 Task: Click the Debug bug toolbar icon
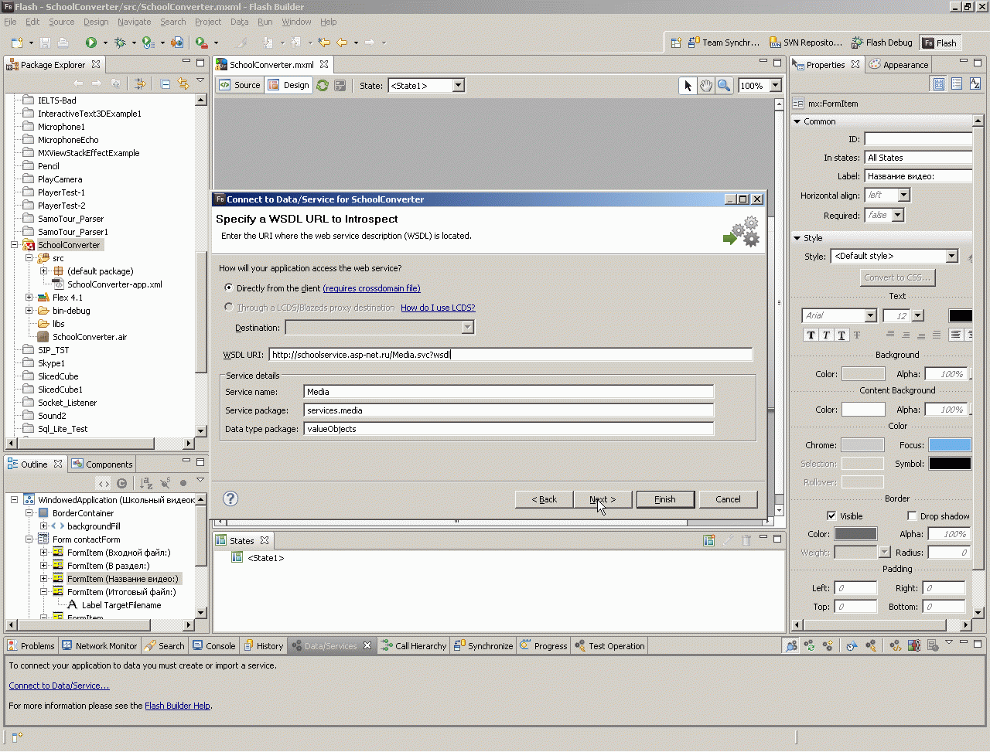120,43
